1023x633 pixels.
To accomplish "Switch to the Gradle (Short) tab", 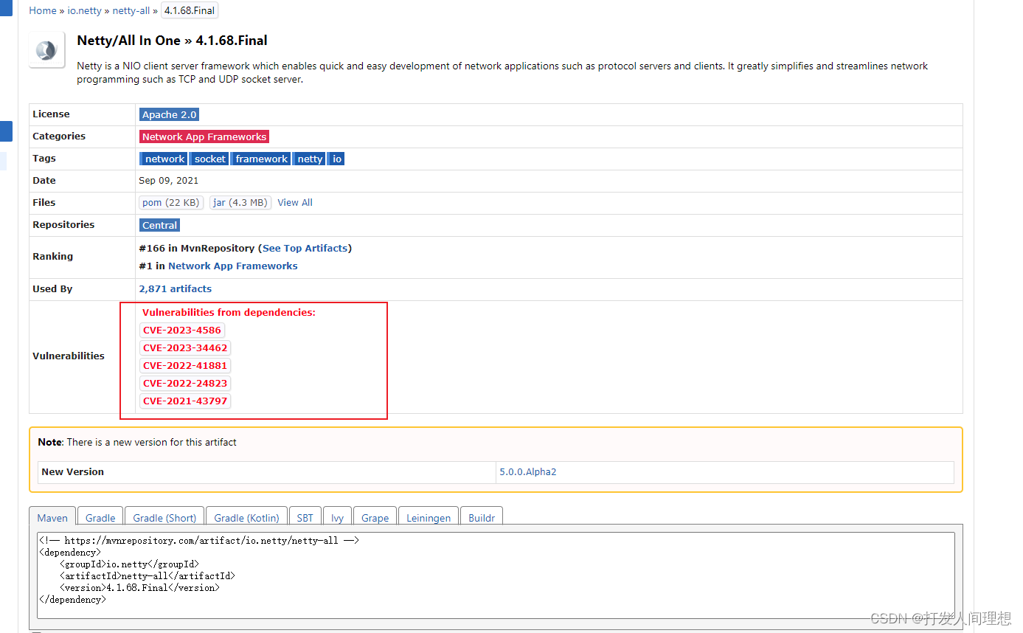I will [164, 517].
